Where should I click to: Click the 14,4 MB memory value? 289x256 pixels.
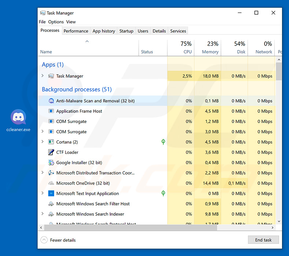[x=211, y=183]
